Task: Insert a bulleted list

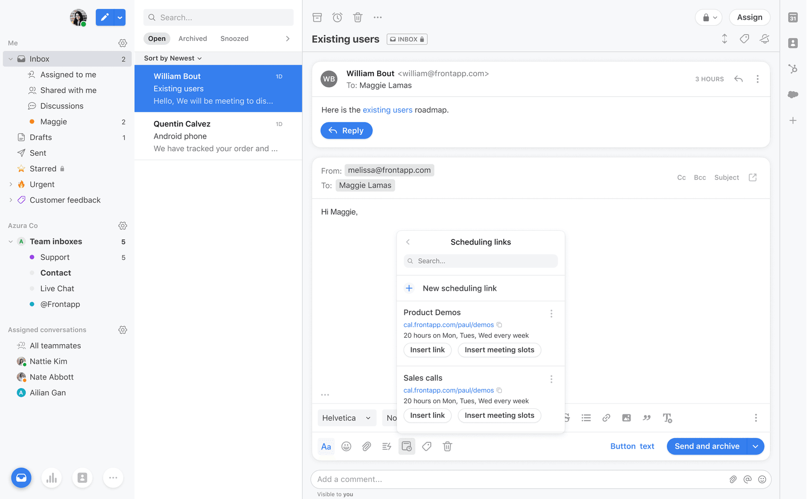Action: pos(586,418)
